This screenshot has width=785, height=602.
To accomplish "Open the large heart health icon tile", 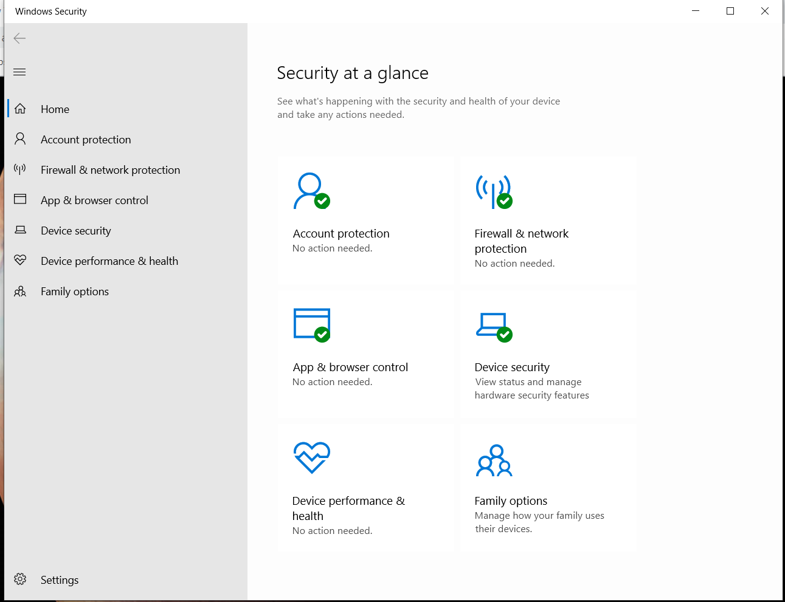I will pyautogui.click(x=312, y=458).
